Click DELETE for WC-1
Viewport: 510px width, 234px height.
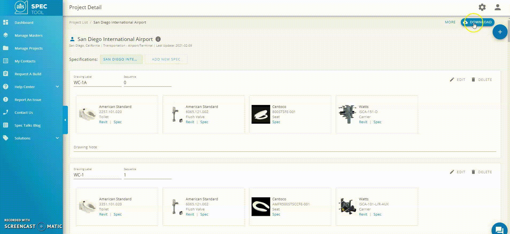point(481,172)
